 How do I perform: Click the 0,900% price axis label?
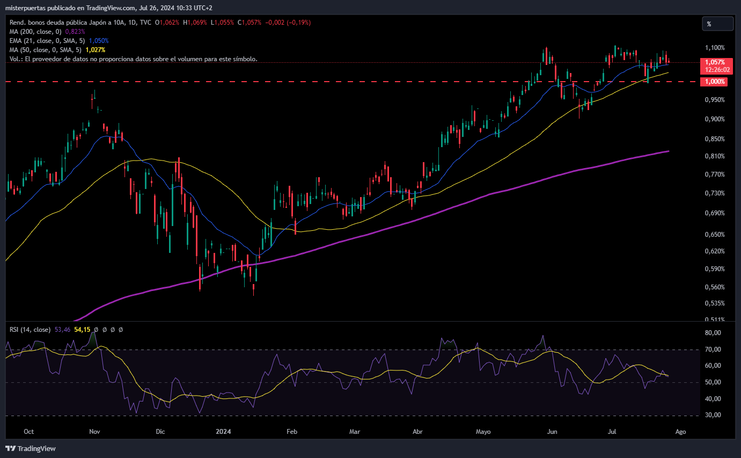coord(715,119)
